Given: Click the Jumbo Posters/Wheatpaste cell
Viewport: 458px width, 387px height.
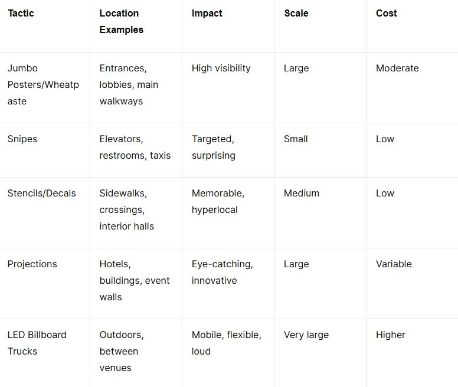Looking at the screenshot, I should click(43, 84).
